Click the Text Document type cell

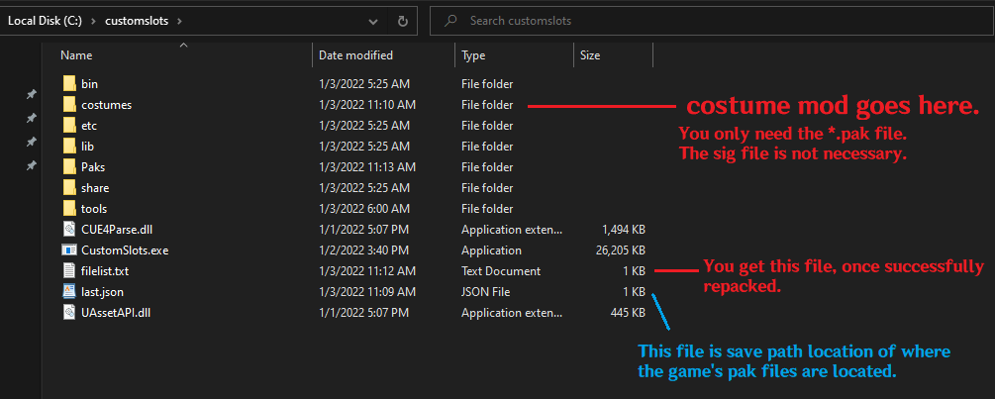pos(501,271)
